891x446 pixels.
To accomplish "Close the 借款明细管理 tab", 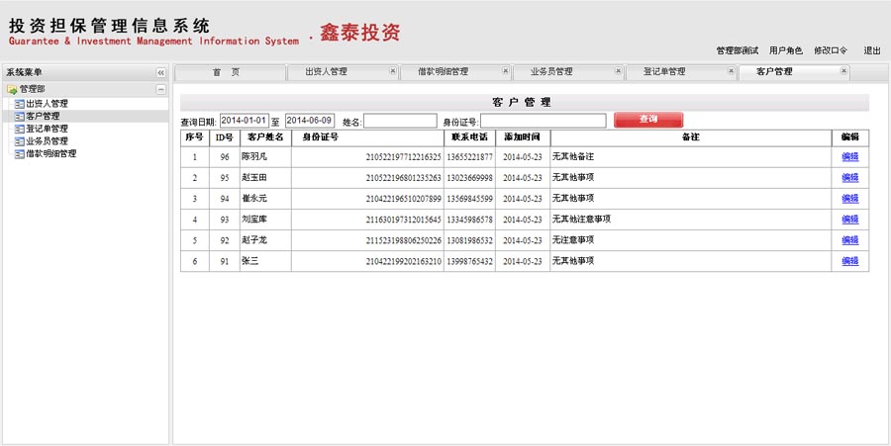I will [506, 71].
